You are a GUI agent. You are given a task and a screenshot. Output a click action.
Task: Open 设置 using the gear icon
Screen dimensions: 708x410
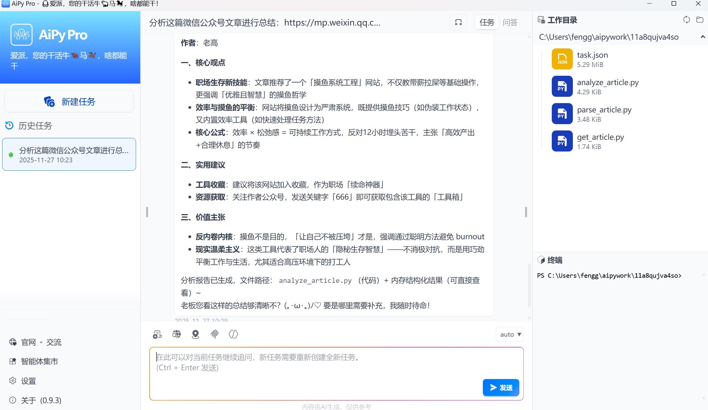13,381
